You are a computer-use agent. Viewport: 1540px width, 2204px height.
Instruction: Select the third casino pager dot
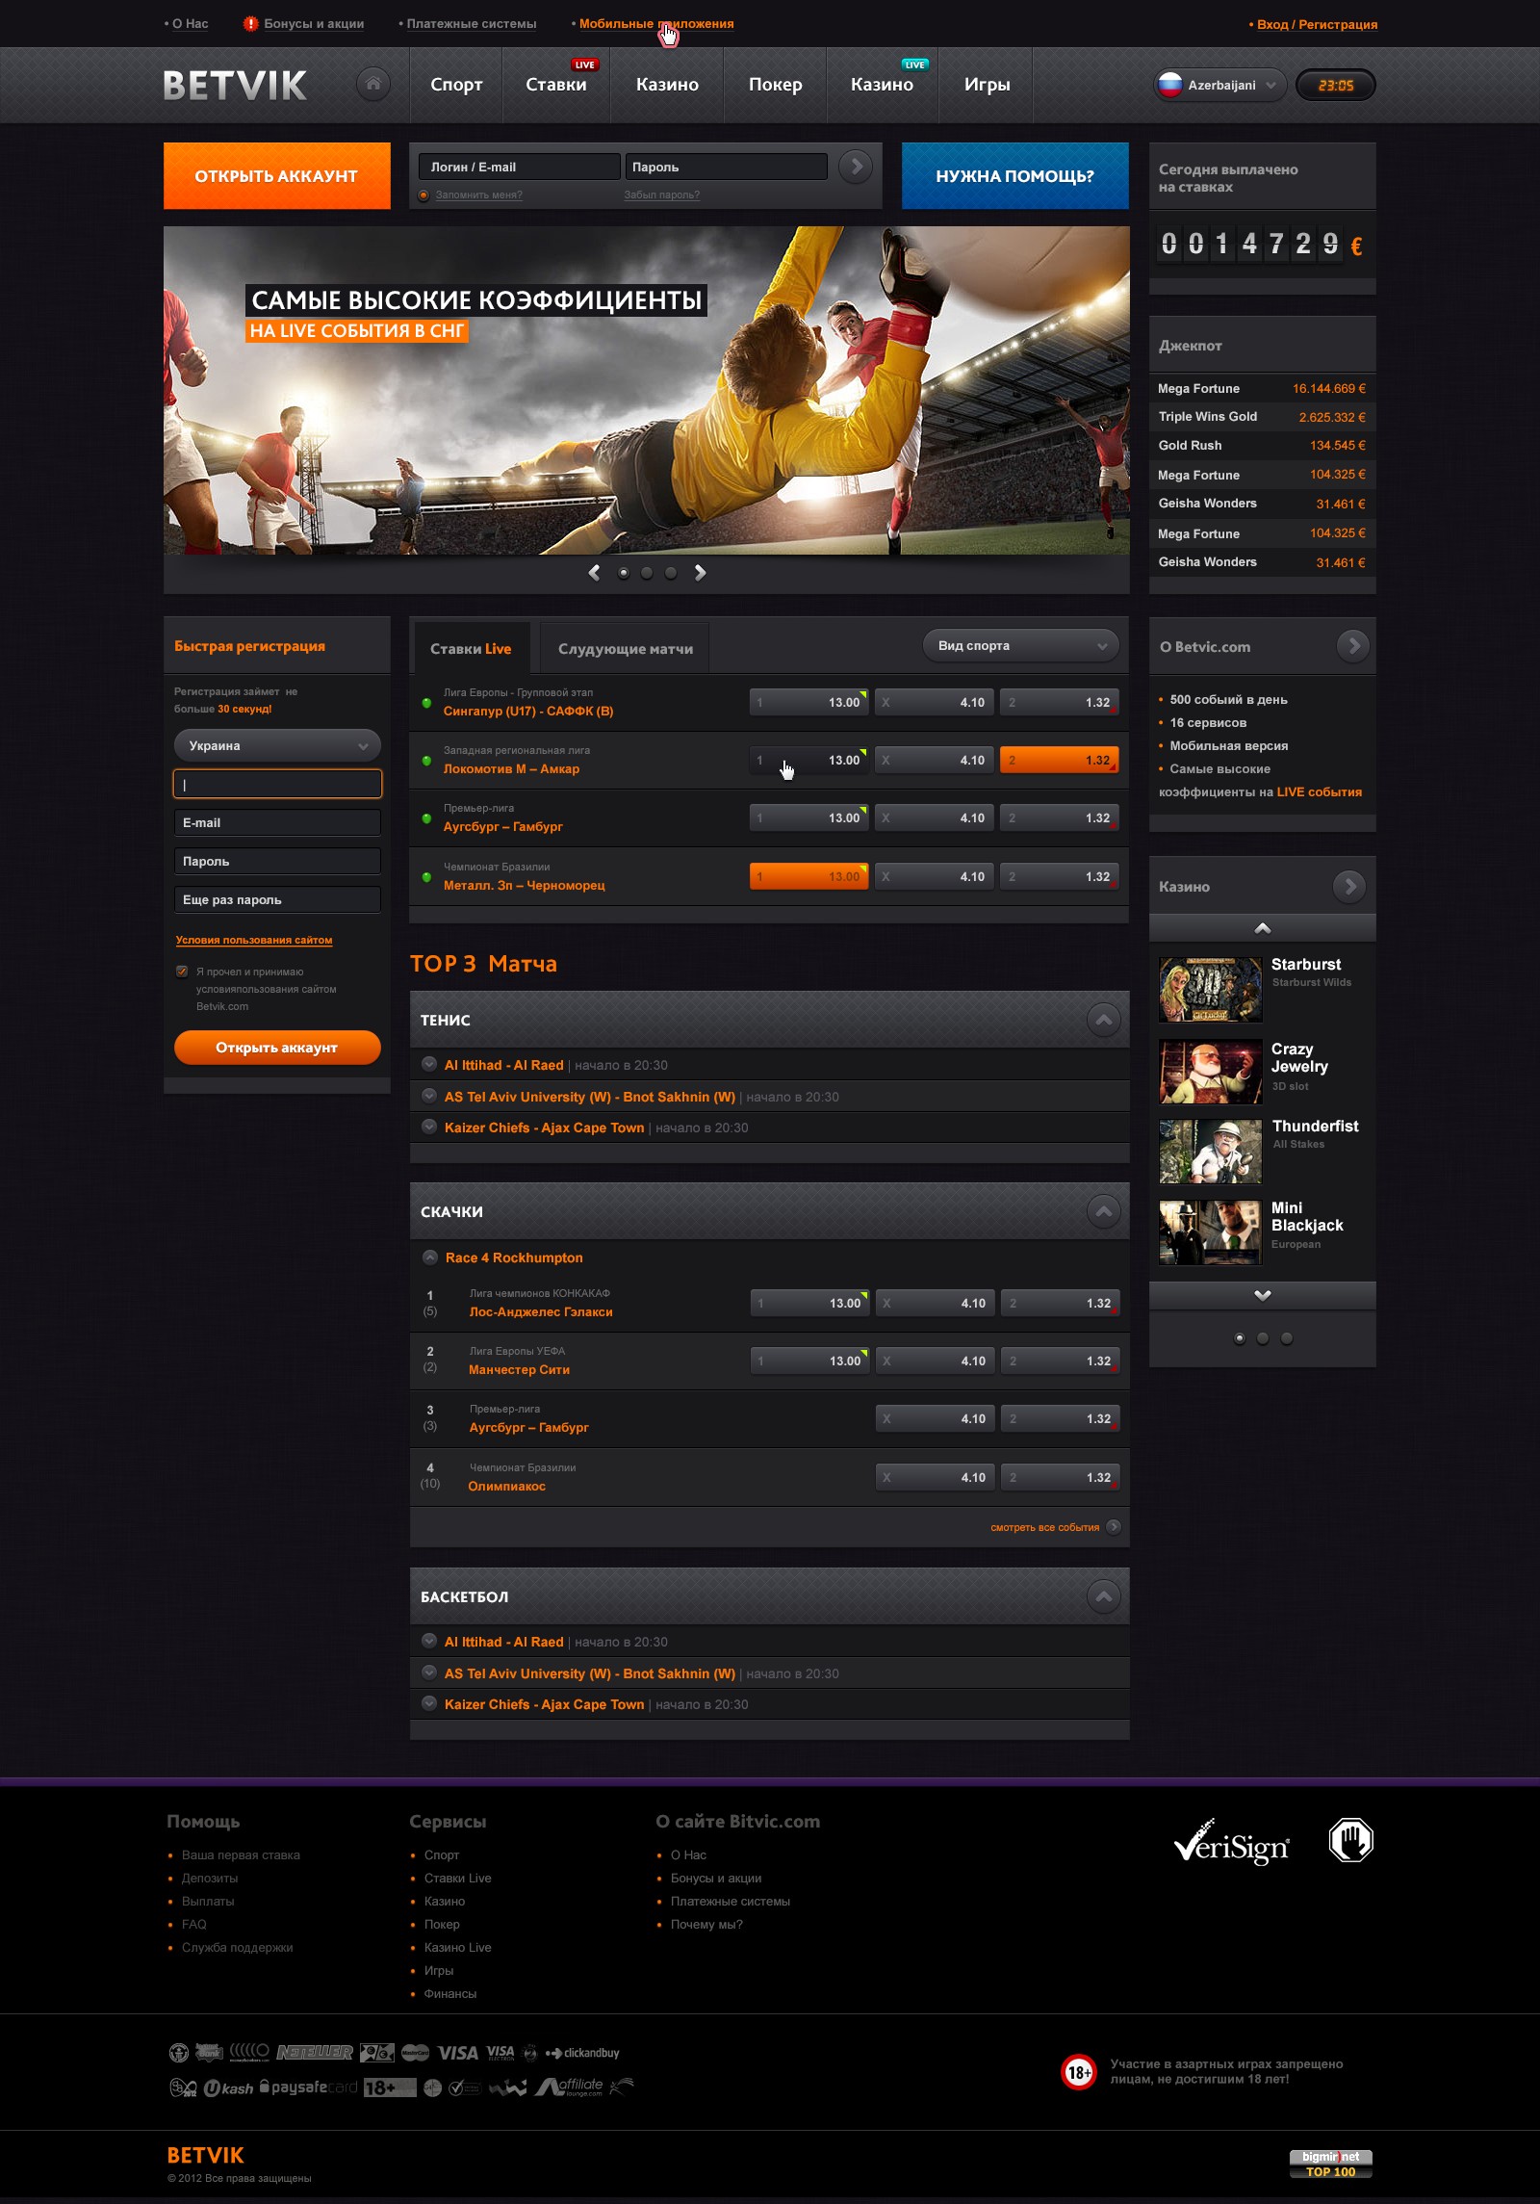click(x=1287, y=1337)
